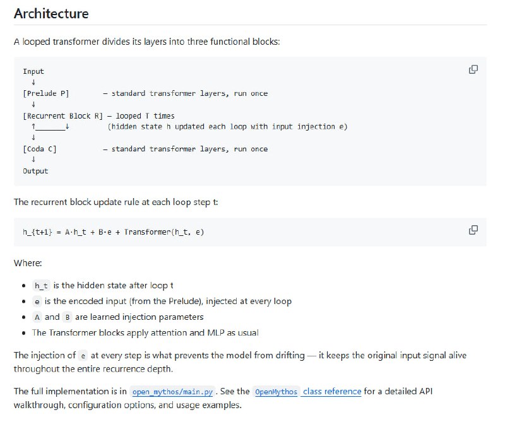
Task: Click the Input line in diagram
Action: (33, 71)
